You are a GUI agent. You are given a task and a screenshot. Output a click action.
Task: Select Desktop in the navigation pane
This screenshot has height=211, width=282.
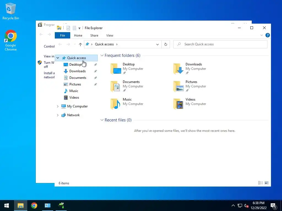click(75, 64)
